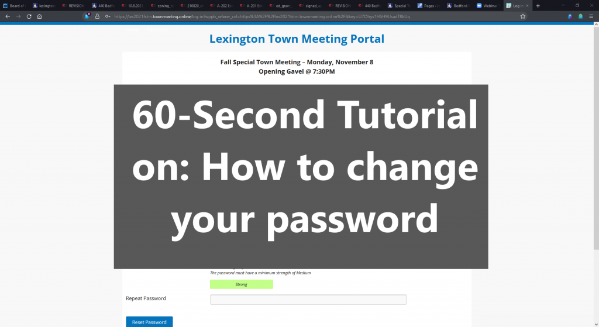Bookmark this page with the star

pyautogui.click(x=523, y=16)
